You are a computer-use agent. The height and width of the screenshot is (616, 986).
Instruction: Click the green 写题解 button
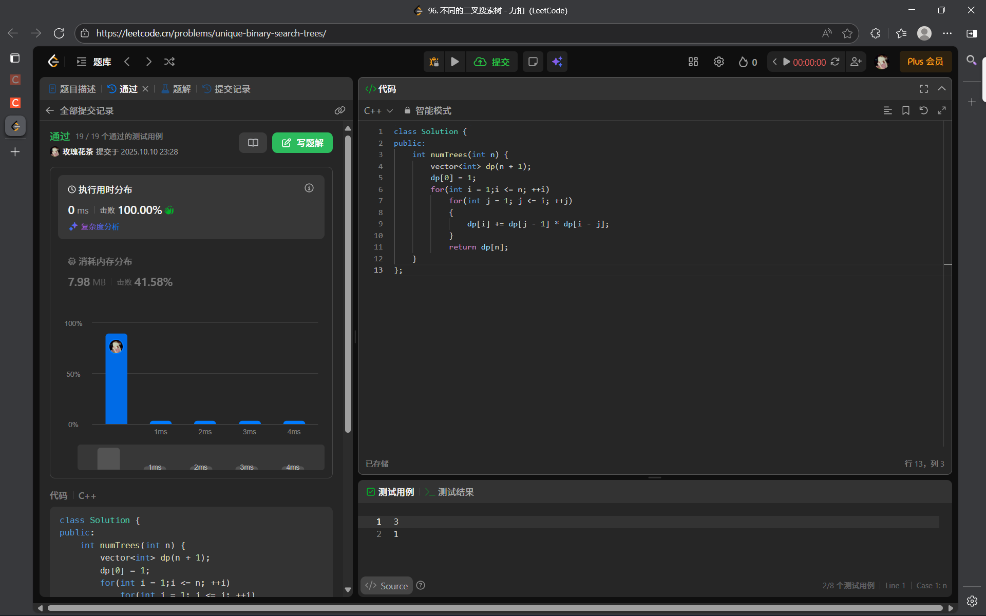(302, 143)
